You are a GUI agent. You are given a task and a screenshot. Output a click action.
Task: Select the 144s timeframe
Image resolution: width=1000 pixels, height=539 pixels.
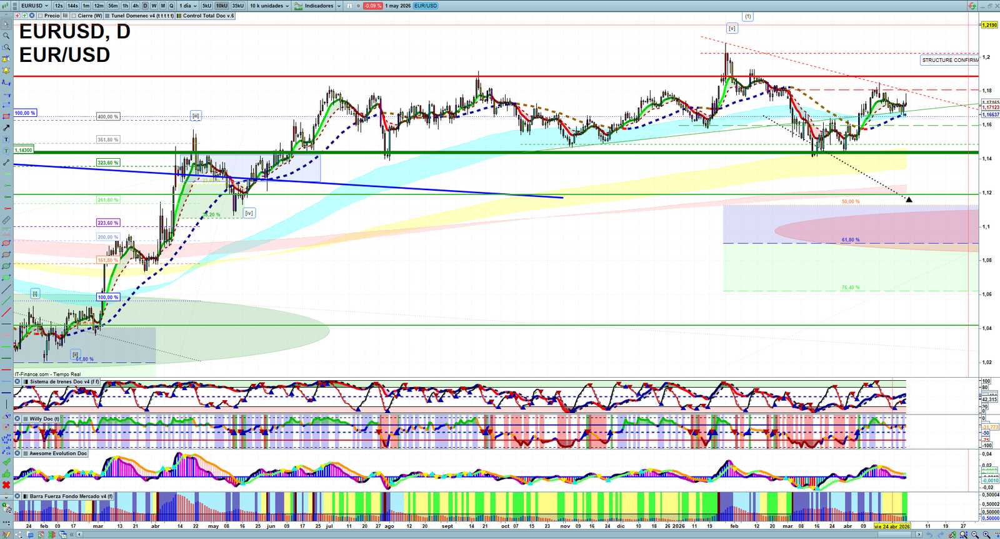(72, 6)
